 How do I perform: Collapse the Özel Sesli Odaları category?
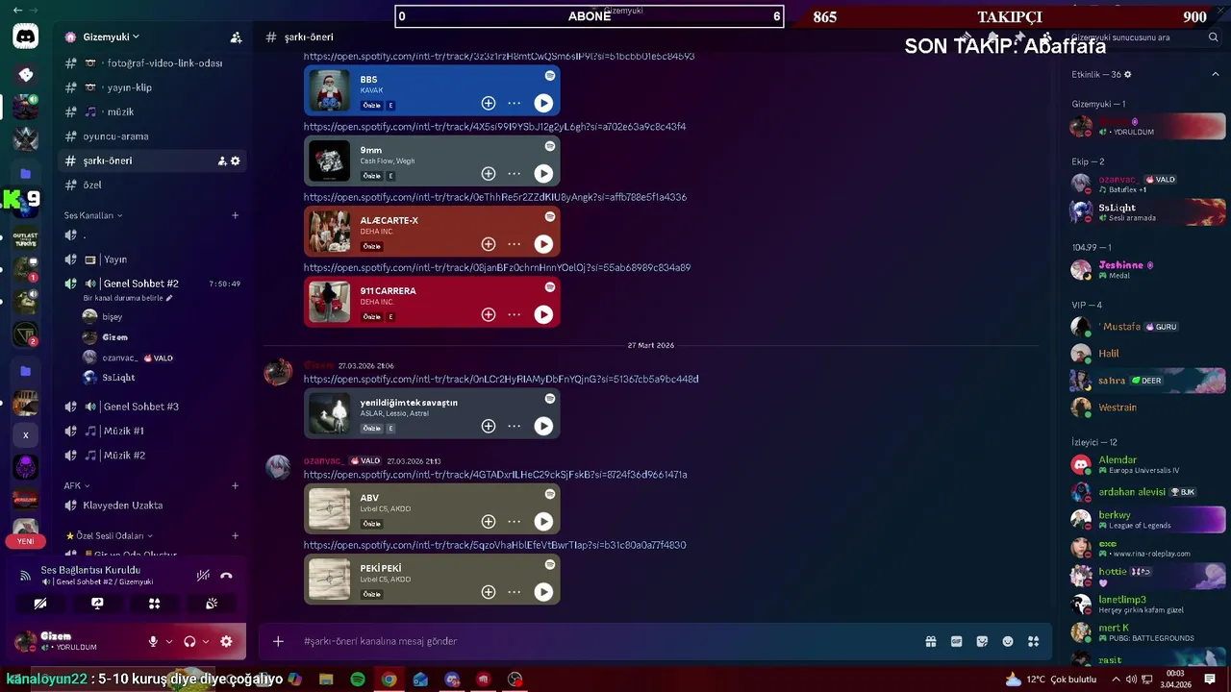click(109, 535)
